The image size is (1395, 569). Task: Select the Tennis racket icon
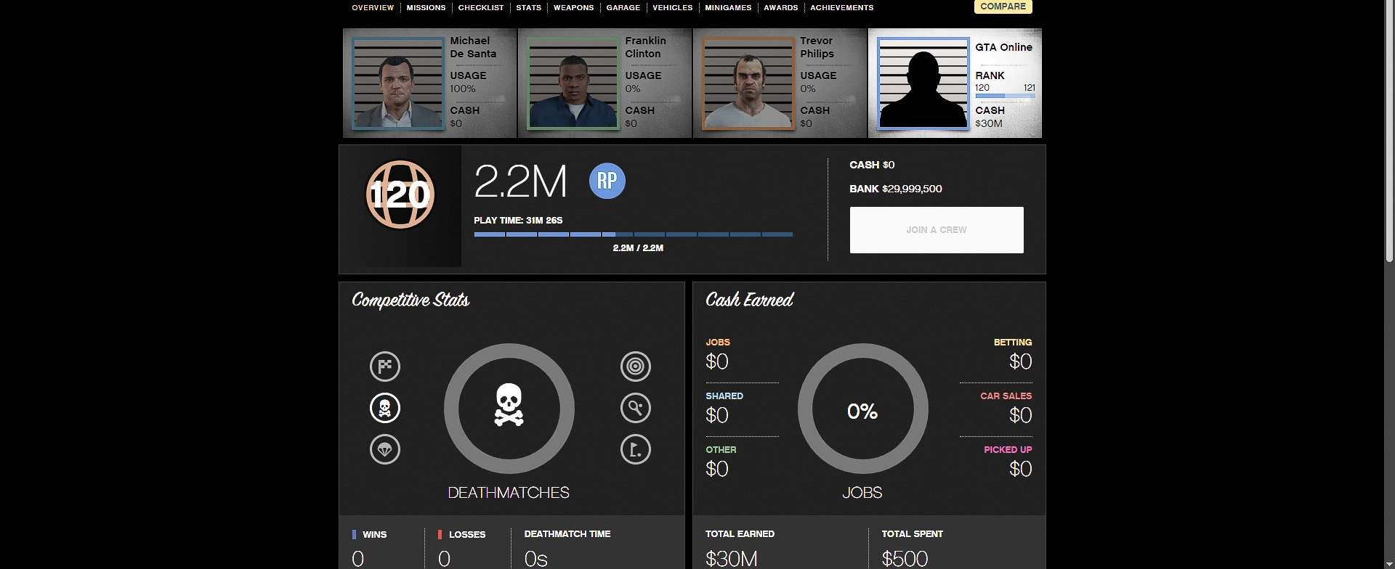tap(636, 408)
